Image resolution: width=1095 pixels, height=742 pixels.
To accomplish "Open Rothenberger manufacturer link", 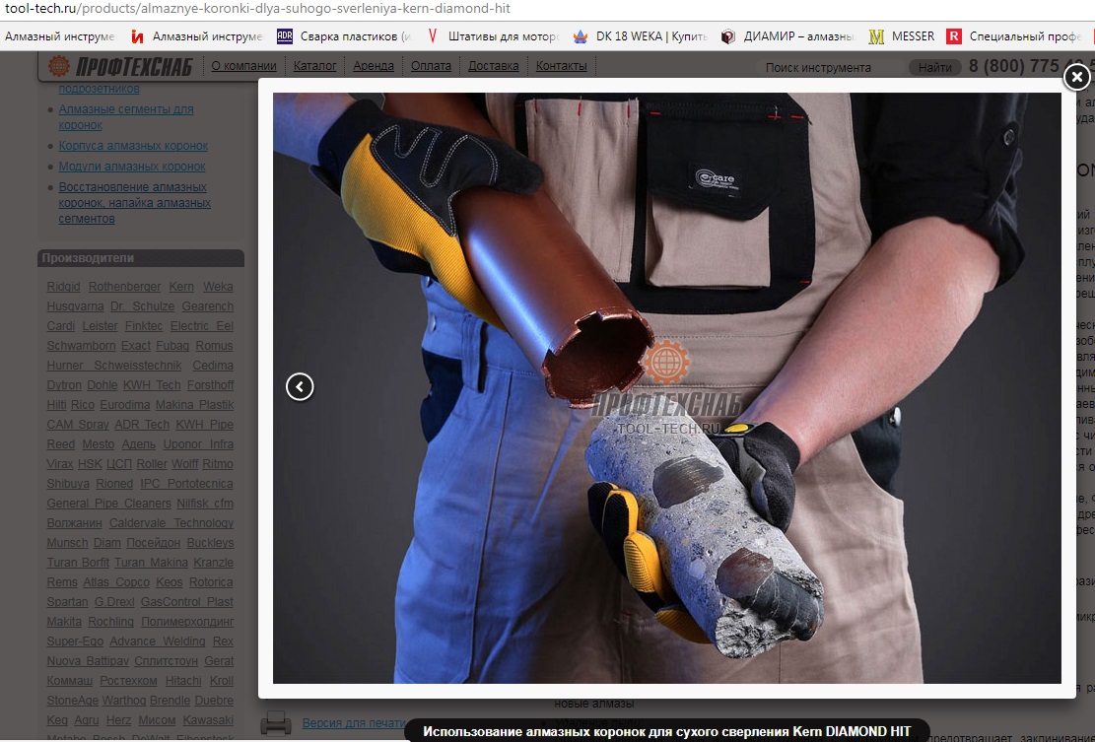I will tap(124, 286).
